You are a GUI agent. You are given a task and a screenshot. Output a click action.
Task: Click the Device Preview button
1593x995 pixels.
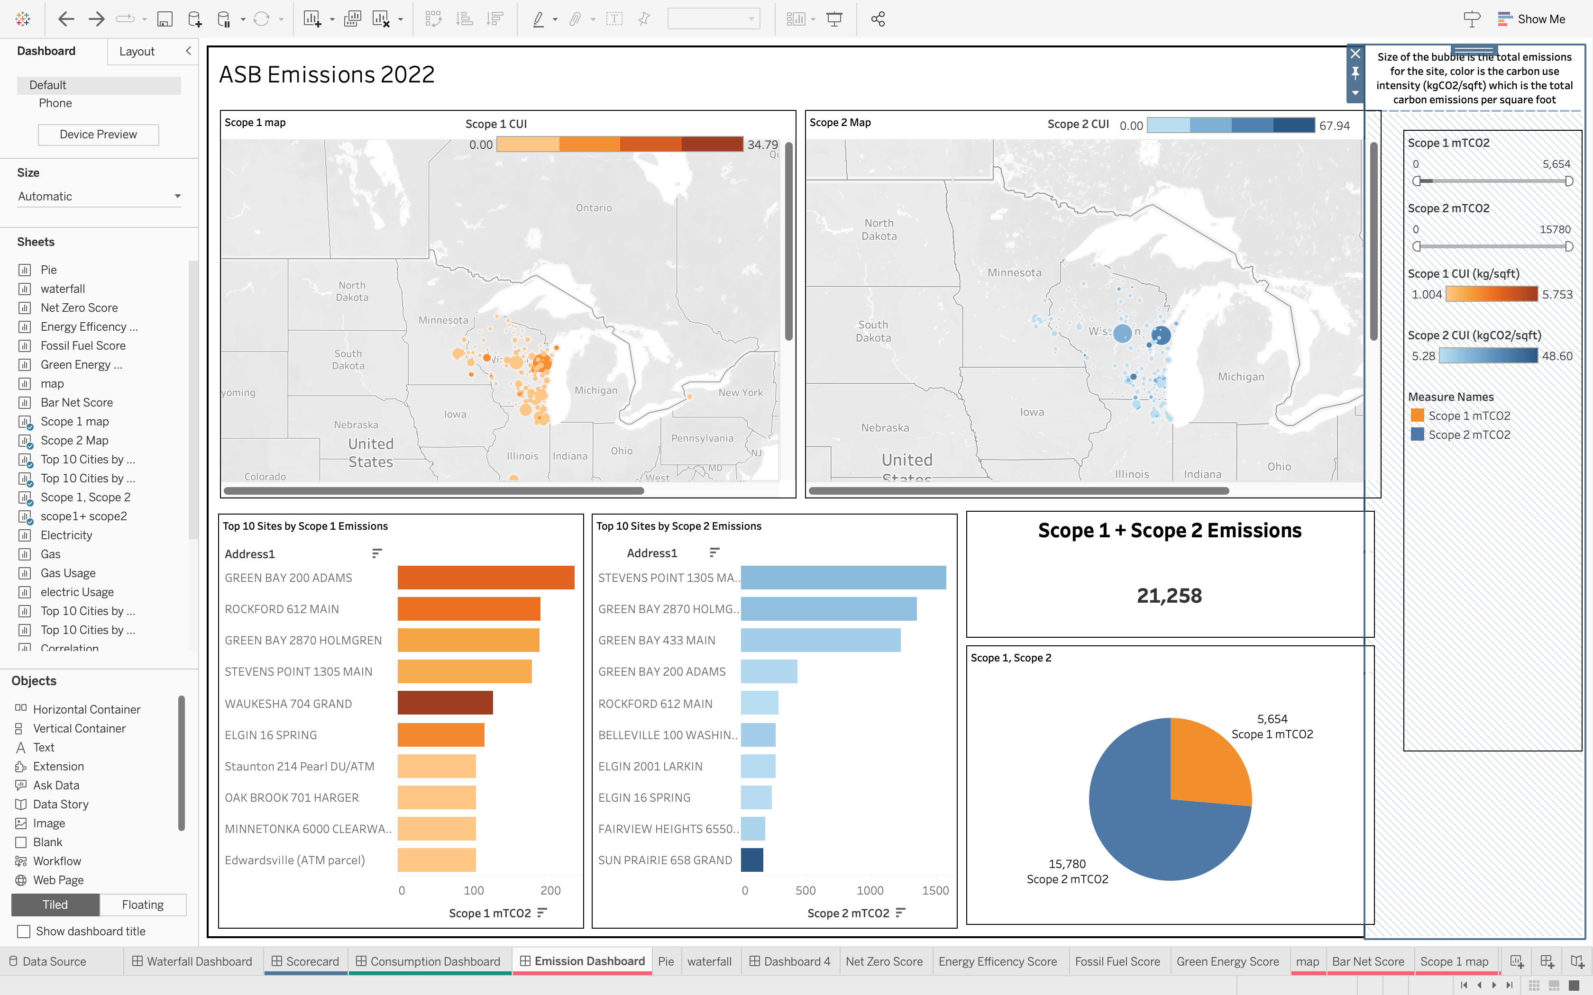98,134
